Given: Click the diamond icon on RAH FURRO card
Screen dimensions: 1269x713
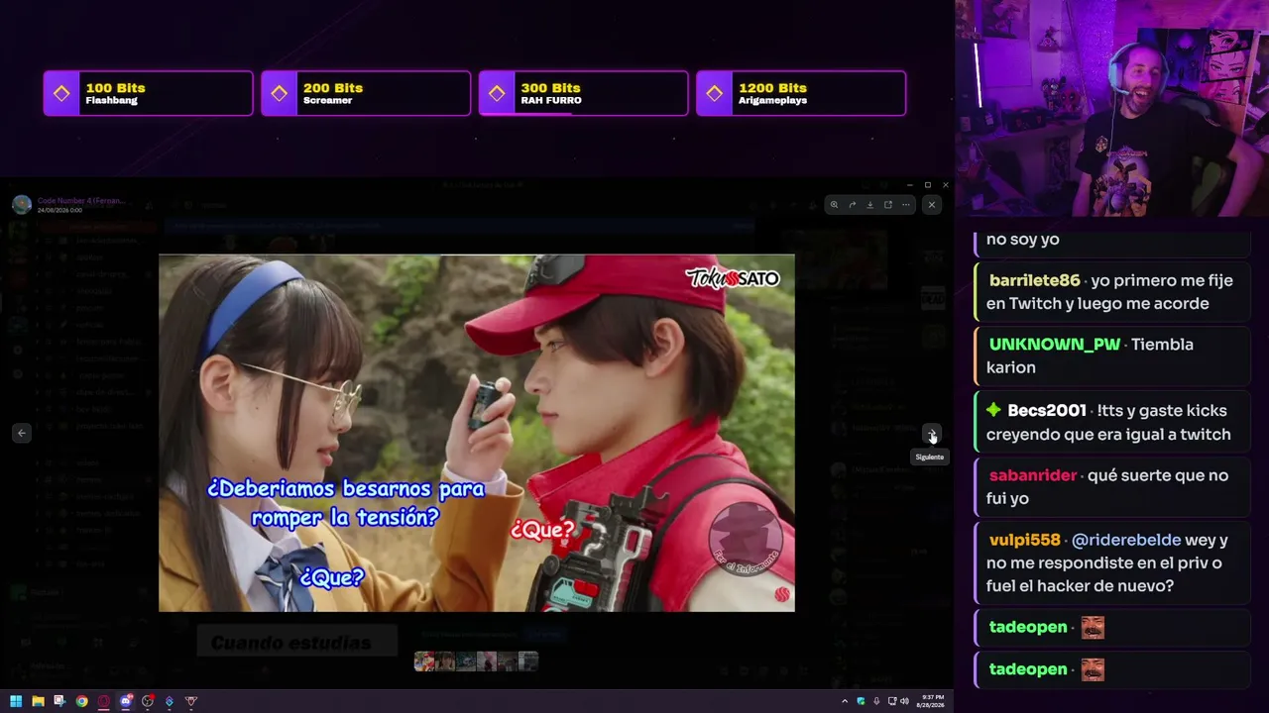Looking at the screenshot, I should click(497, 93).
